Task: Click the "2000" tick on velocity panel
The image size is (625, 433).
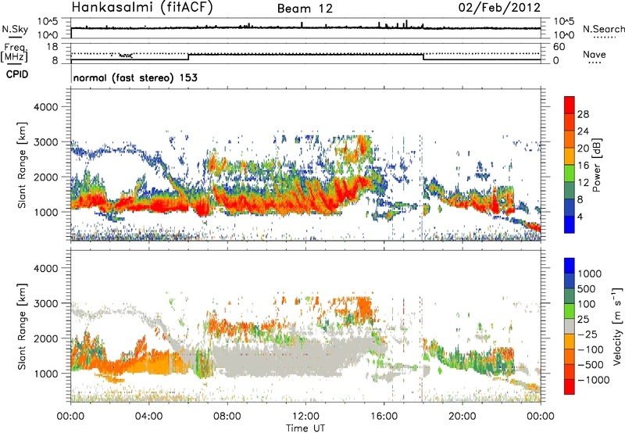Action: 45,338
